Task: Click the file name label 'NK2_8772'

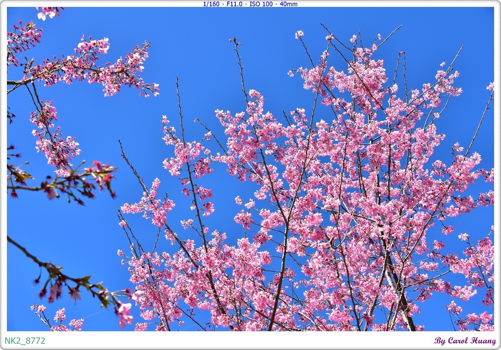Action: pos(25,341)
